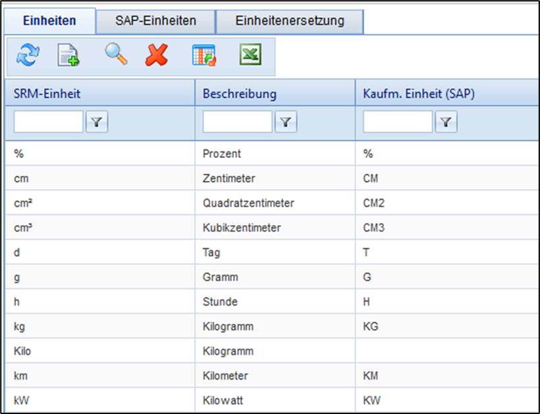The image size is (540, 414).
Task: Click the table refresh calendar icon
Action: click(x=203, y=56)
